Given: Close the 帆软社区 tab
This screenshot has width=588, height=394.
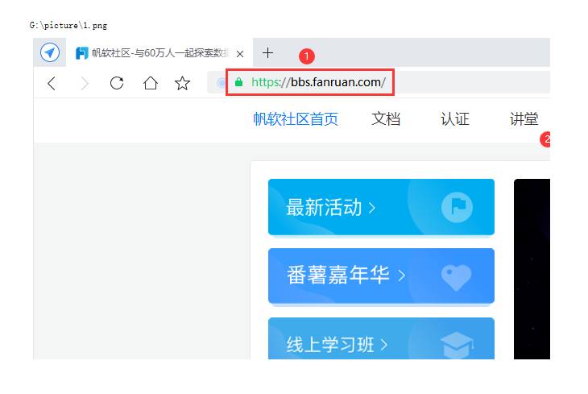Looking at the screenshot, I should tap(240, 54).
